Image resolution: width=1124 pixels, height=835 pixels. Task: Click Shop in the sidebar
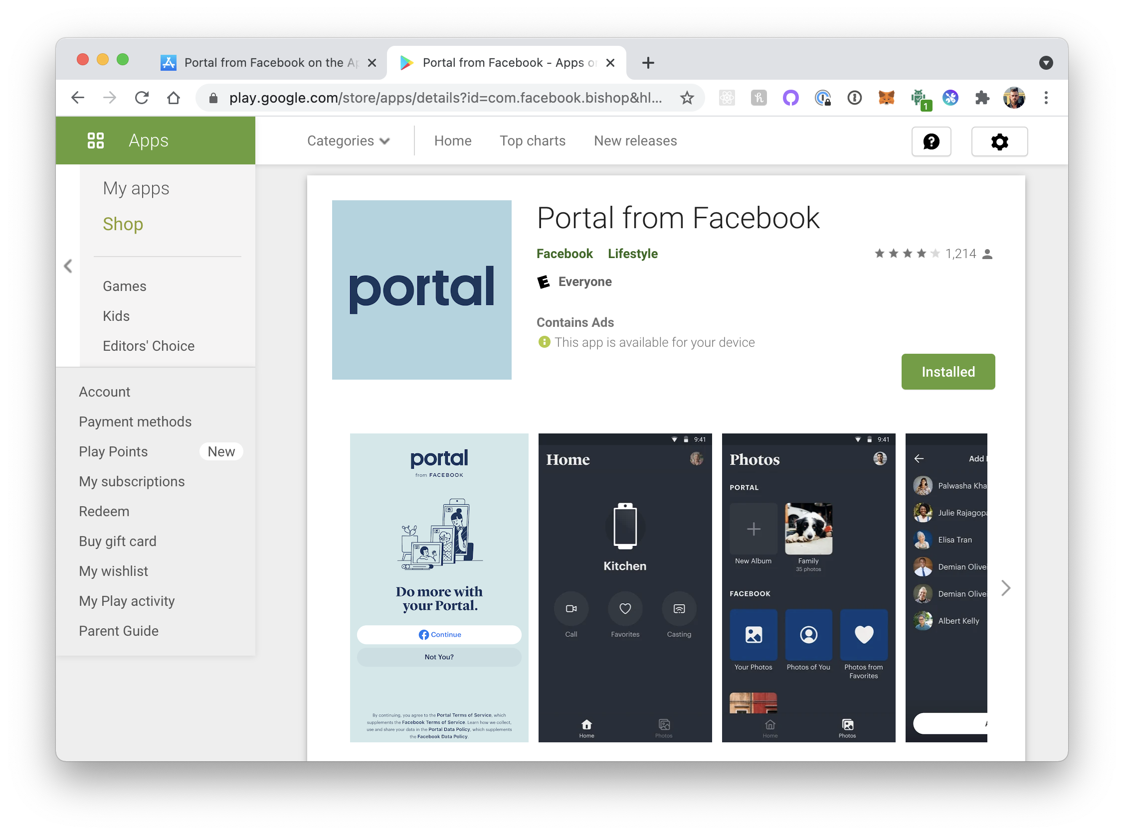tap(123, 224)
